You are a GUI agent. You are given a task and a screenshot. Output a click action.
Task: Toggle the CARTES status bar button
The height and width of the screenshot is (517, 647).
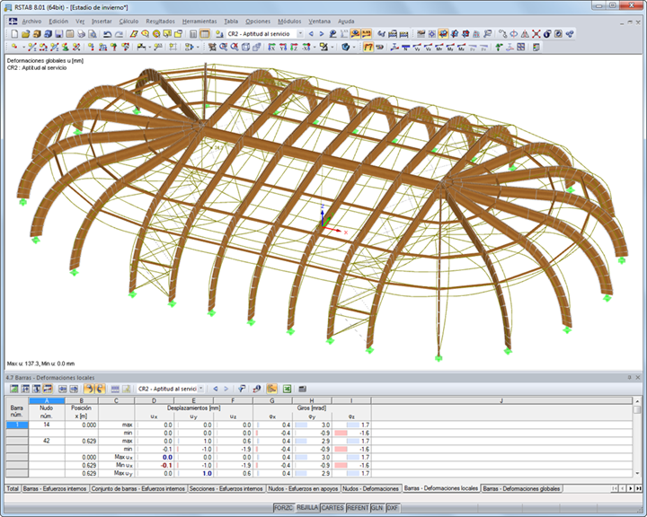332,508
